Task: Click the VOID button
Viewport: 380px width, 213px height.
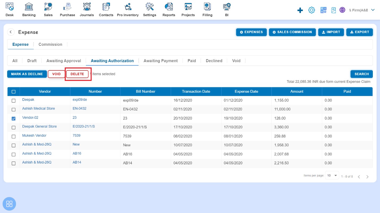Action: (57, 74)
